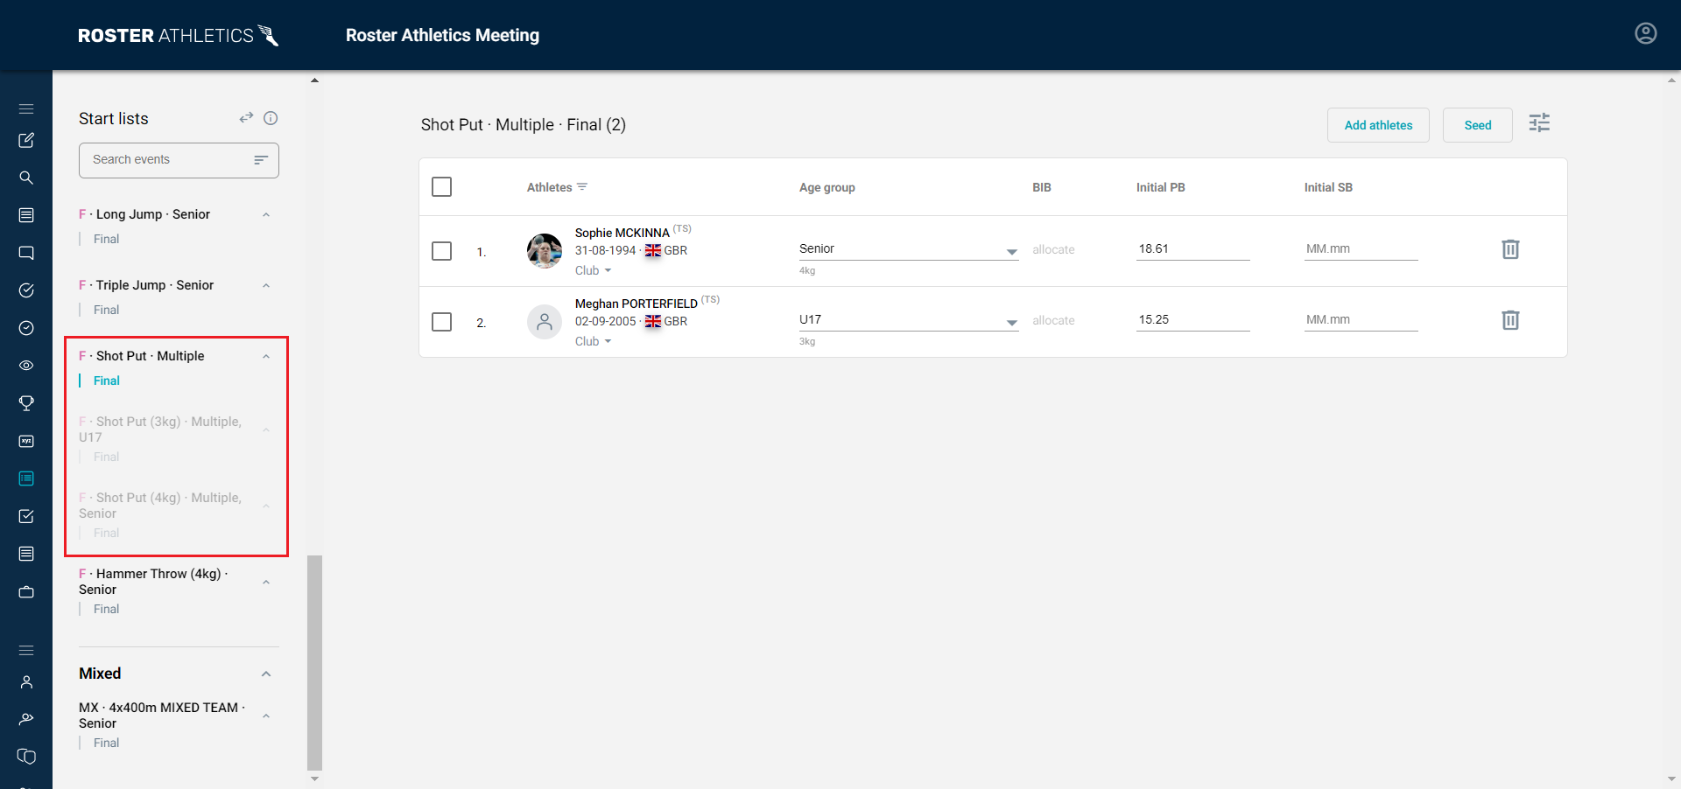Expand the Club dropdown for Meghan PORTERFIELD
This screenshot has height=789, width=1681.
pyautogui.click(x=593, y=341)
